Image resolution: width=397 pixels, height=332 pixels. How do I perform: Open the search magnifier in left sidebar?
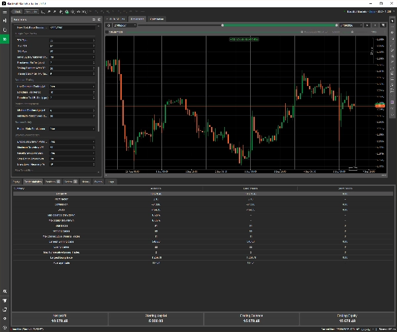5,292
